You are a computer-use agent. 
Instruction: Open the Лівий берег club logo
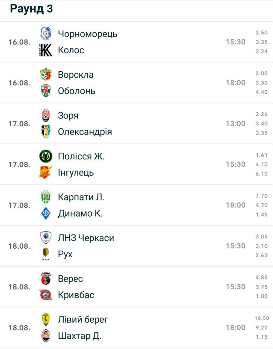(46, 319)
